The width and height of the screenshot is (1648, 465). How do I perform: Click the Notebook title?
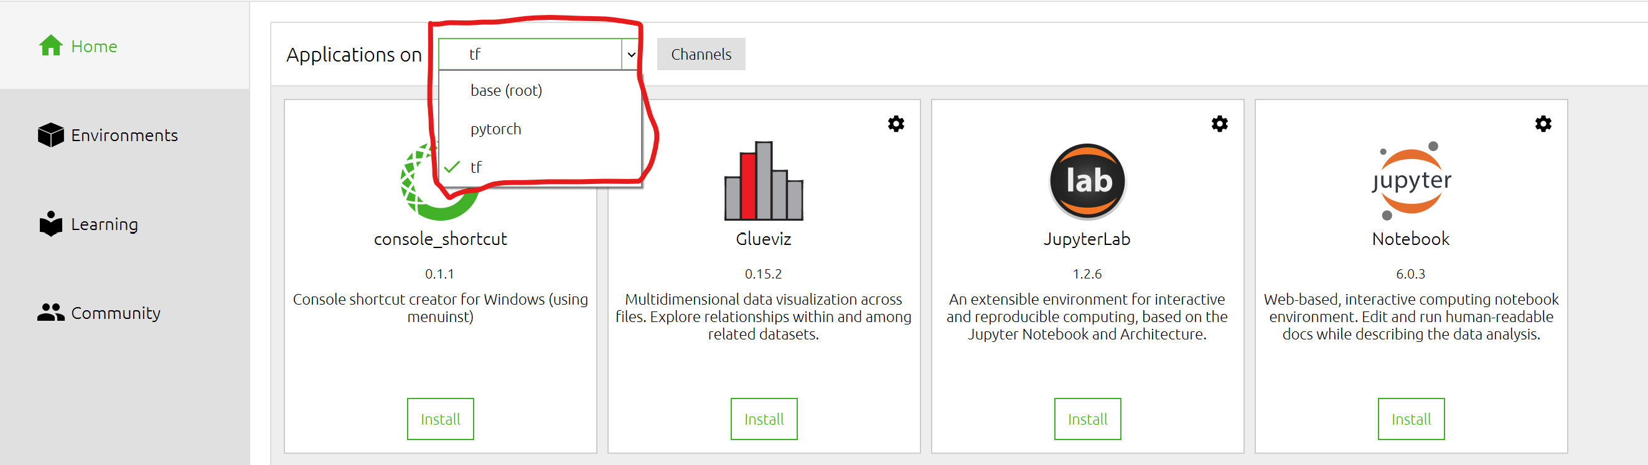1411,239
